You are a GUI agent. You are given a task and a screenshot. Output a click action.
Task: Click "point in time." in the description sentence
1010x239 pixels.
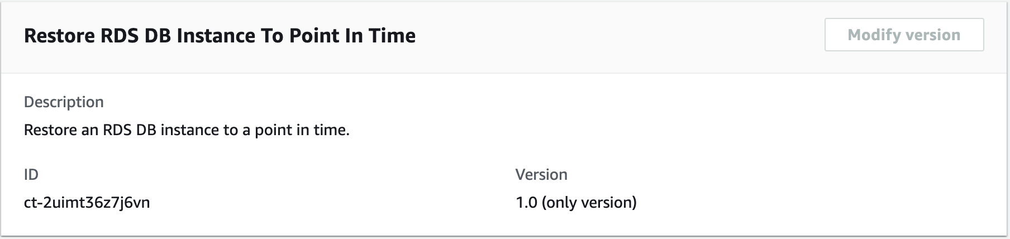(x=302, y=130)
